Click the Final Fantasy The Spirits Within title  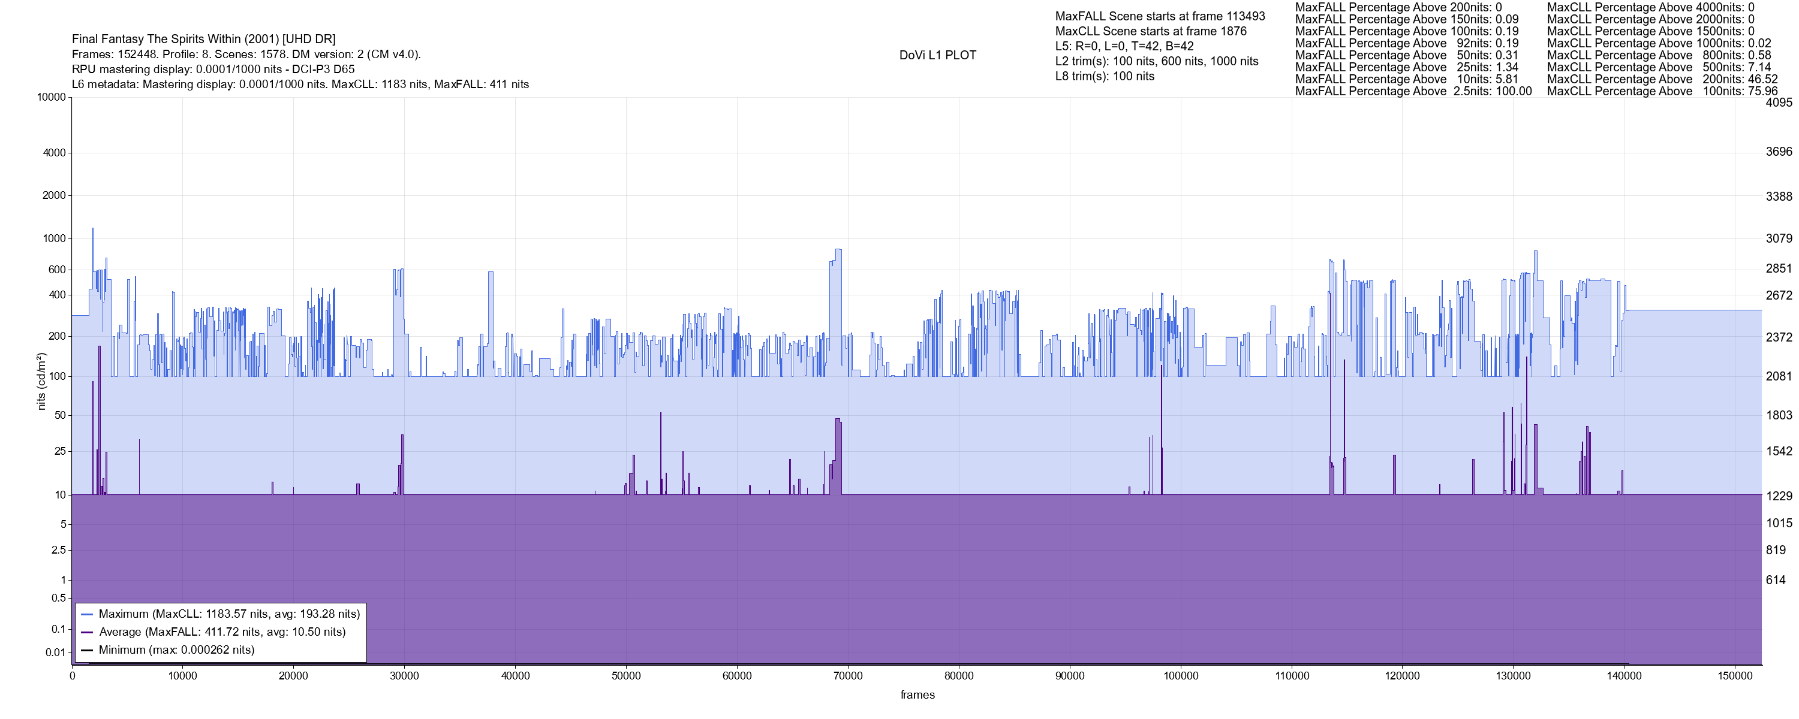point(203,39)
